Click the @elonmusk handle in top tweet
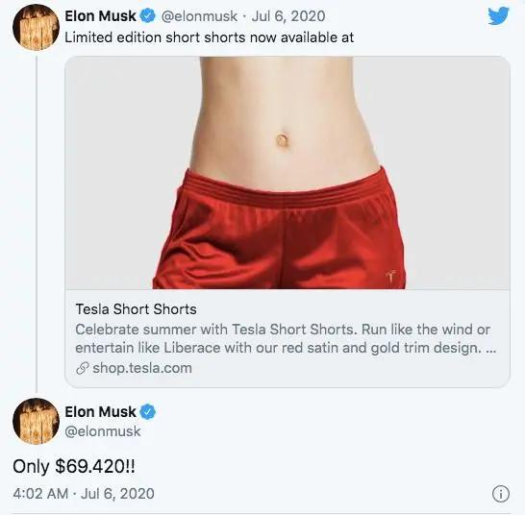This screenshot has width=525, height=515. [199, 16]
